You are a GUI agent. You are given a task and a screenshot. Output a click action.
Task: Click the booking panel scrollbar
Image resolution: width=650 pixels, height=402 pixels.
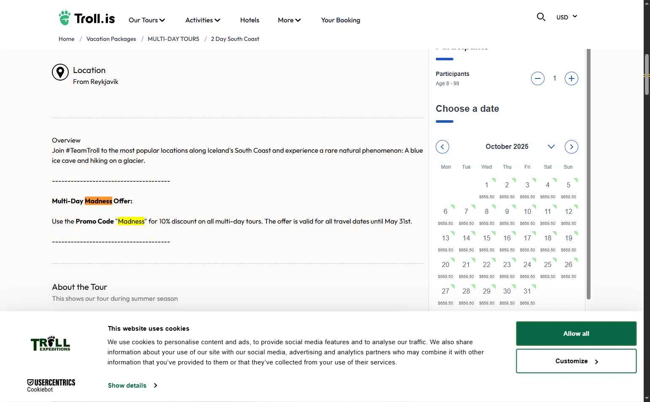[x=588, y=174]
